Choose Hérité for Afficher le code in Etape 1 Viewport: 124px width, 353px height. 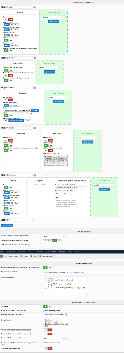point(7,35)
